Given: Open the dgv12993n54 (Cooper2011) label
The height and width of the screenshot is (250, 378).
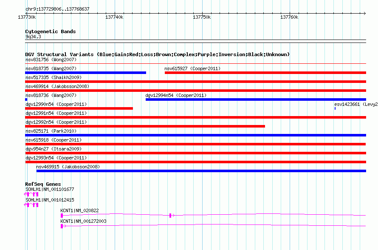Looking at the screenshot, I should pos(56,158).
